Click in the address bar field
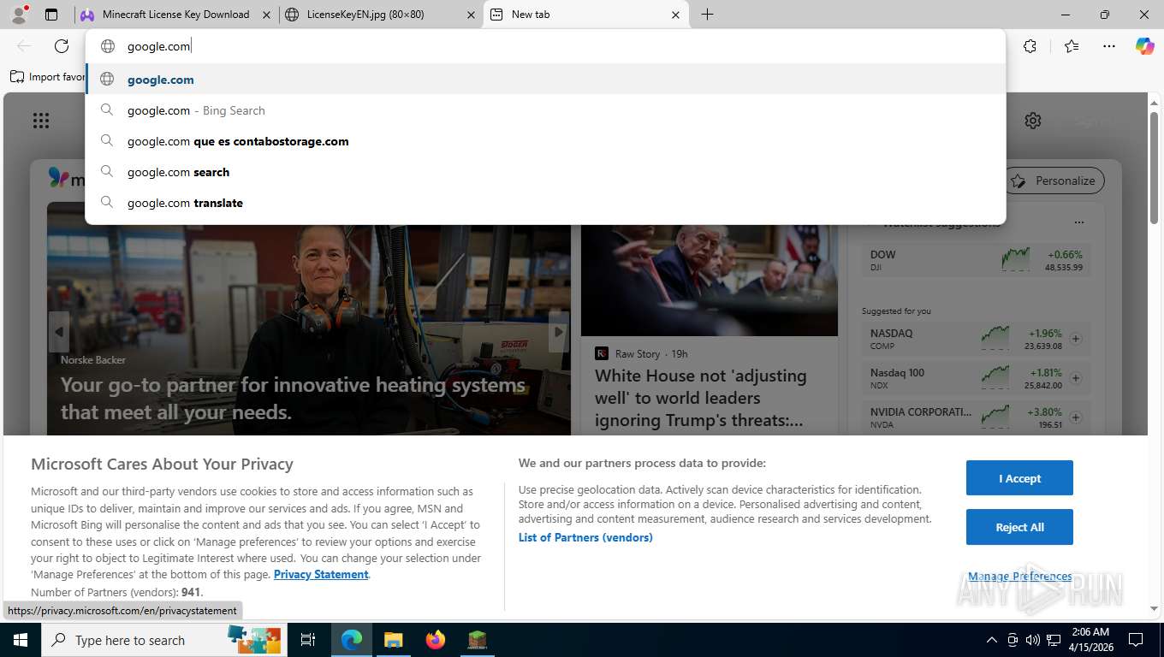The image size is (1164, 657). [x=545, y=46]
